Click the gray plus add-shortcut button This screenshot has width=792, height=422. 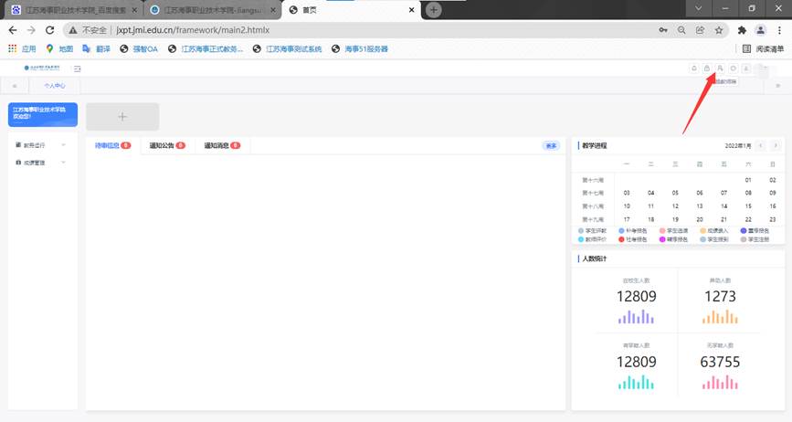click(122, 116)
